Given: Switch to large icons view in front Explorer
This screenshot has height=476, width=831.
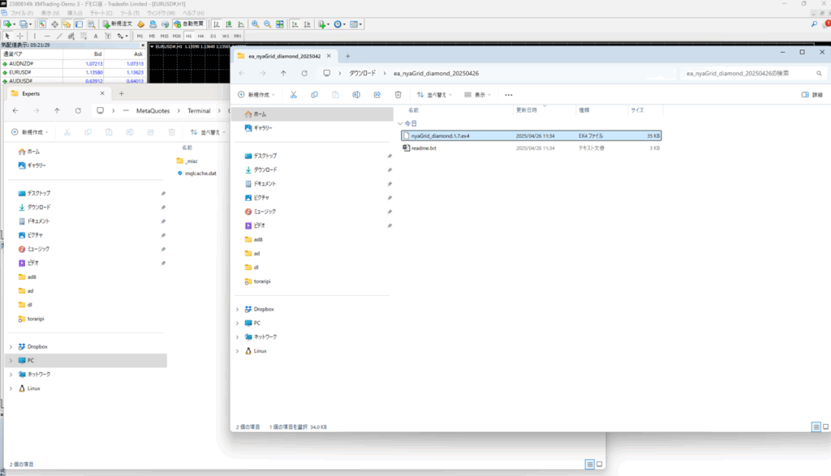Looking at the screenshot, I should (825, 427).
